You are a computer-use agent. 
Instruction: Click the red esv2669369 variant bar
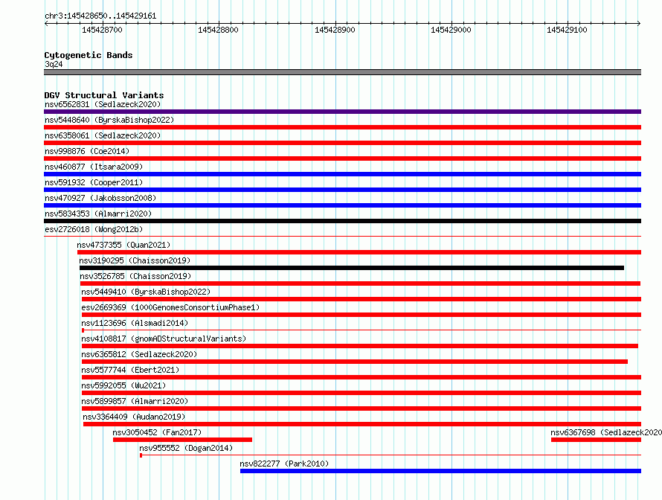coord(361,315)
